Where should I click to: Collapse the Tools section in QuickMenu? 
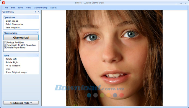[37, 55]
